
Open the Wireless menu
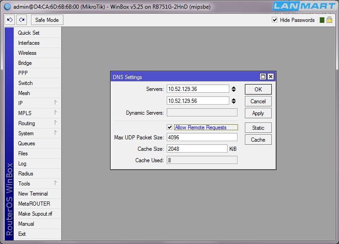tap(37, 53)
